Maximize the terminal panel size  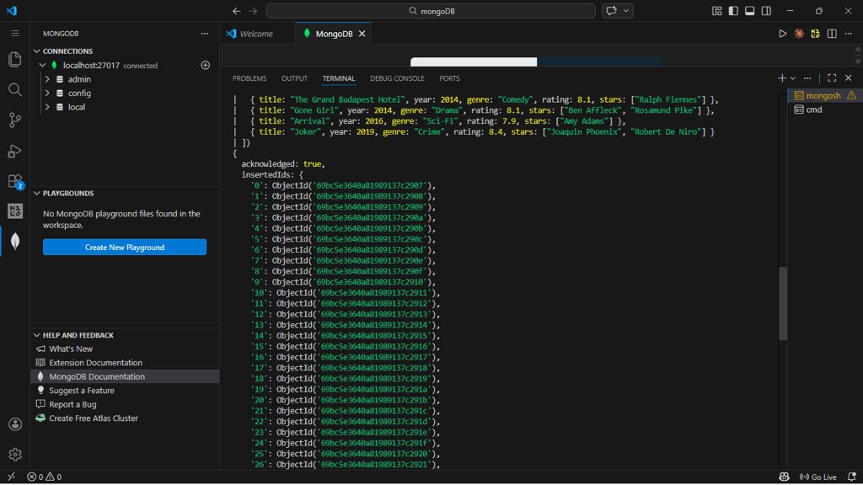point(832,78)
